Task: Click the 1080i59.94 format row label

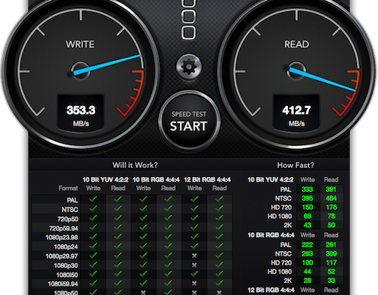Action: [x=63, y=284]
